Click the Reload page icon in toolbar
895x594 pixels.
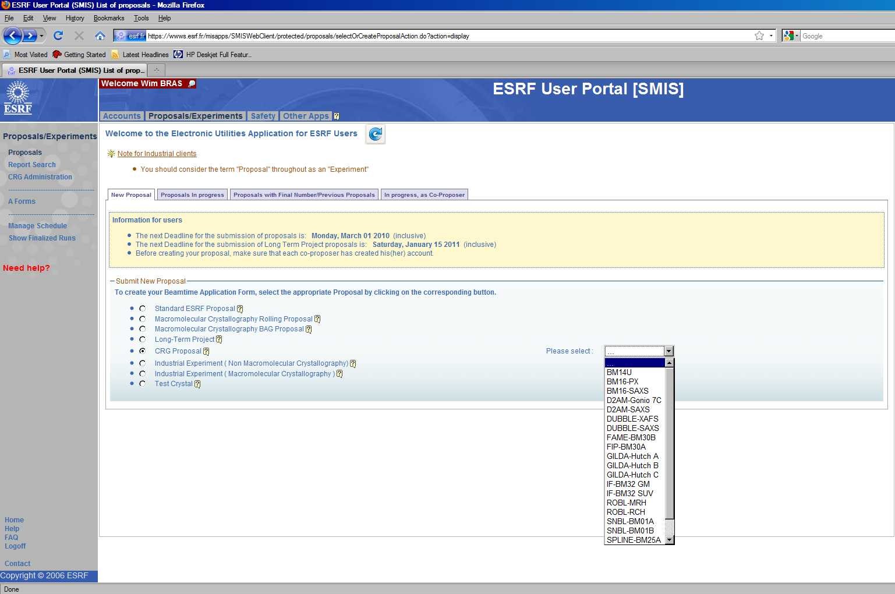click(x=58, y=36)
